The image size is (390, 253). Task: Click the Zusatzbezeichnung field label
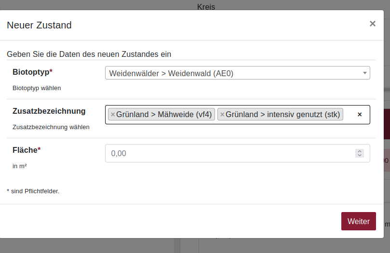[49, 111]
